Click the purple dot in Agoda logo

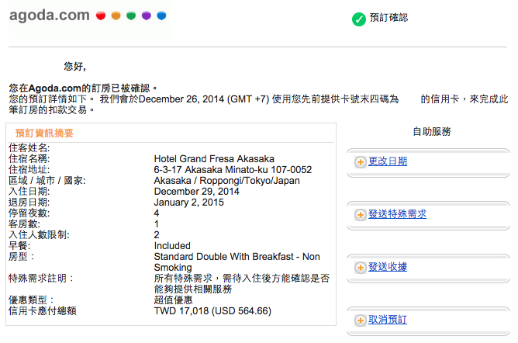146,15
